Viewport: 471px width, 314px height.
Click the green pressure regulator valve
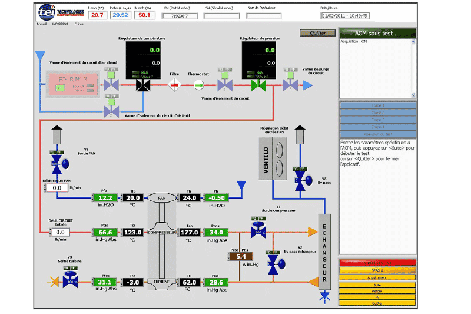258,86
